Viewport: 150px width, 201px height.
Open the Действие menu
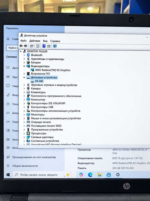pos(35,41)
